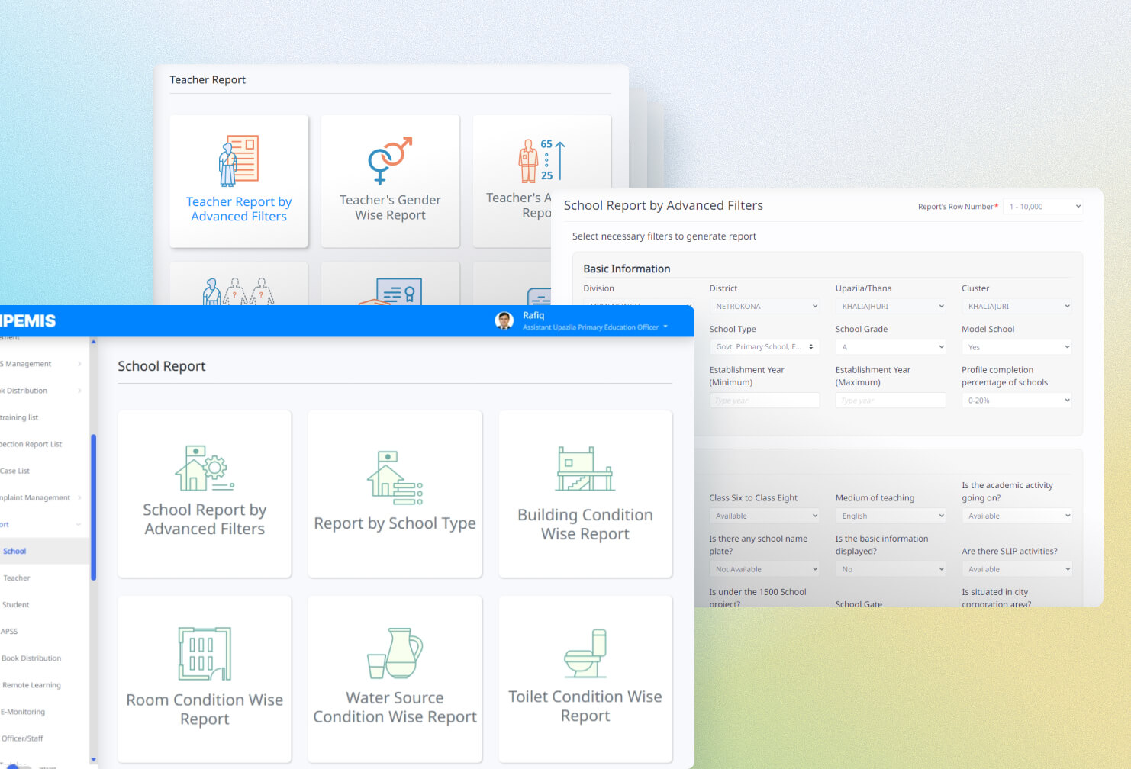Select School in the sidebar menu
The height and width of the screenshot is (769, 1131).
(15, 552)
